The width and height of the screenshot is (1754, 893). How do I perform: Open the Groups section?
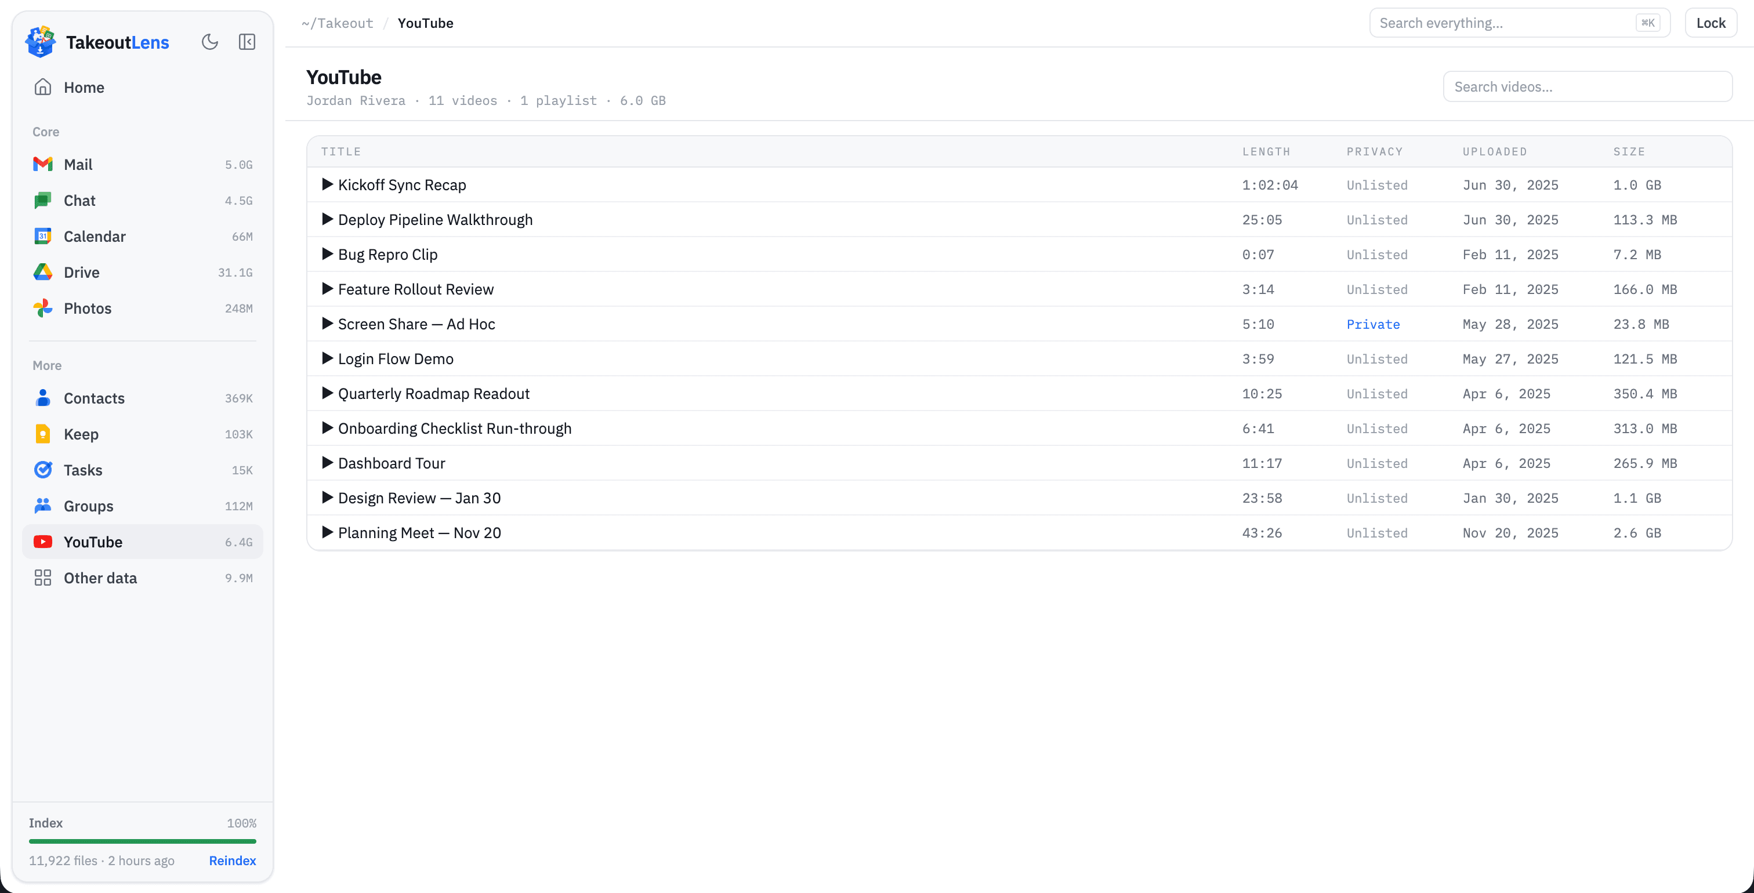pyautogui.click(x=142, y=506)
